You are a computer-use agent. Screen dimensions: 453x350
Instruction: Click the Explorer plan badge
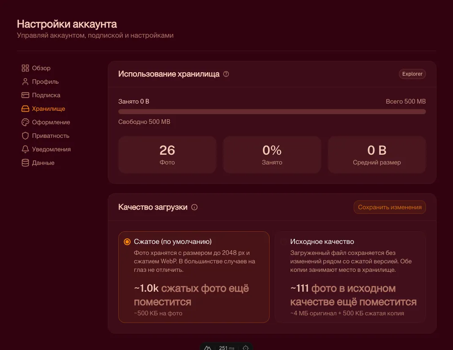(x=412, y=74)
